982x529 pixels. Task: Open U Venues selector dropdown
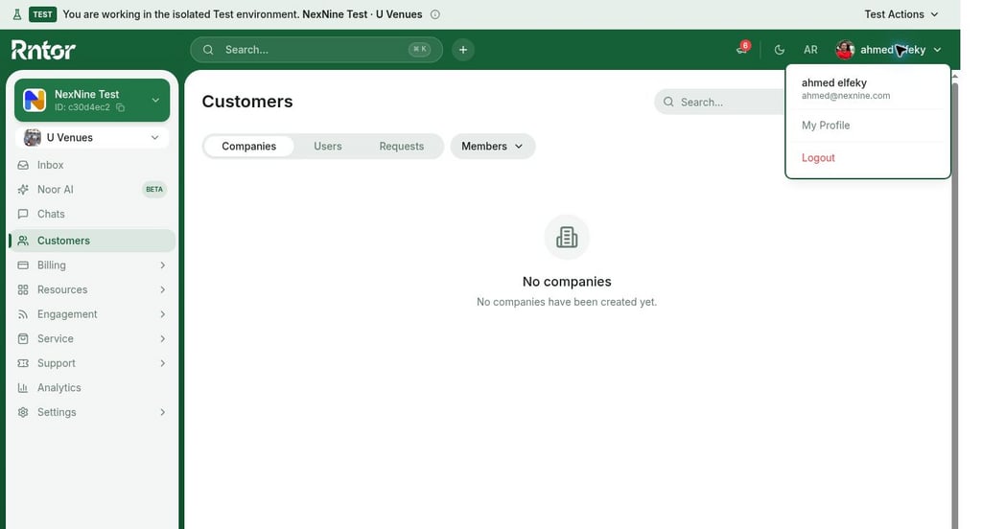pyautogui.click(x=92, y=137)
